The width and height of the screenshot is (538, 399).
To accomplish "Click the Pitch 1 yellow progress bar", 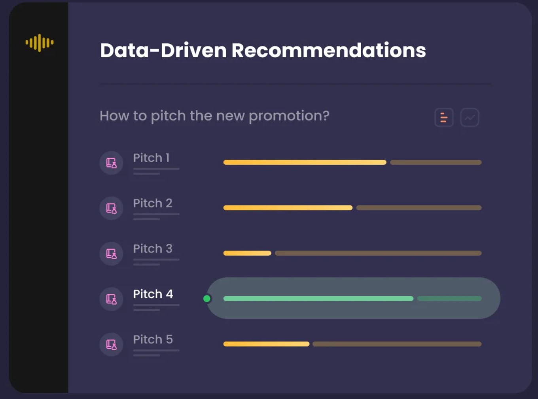I will tap(305, 162).
